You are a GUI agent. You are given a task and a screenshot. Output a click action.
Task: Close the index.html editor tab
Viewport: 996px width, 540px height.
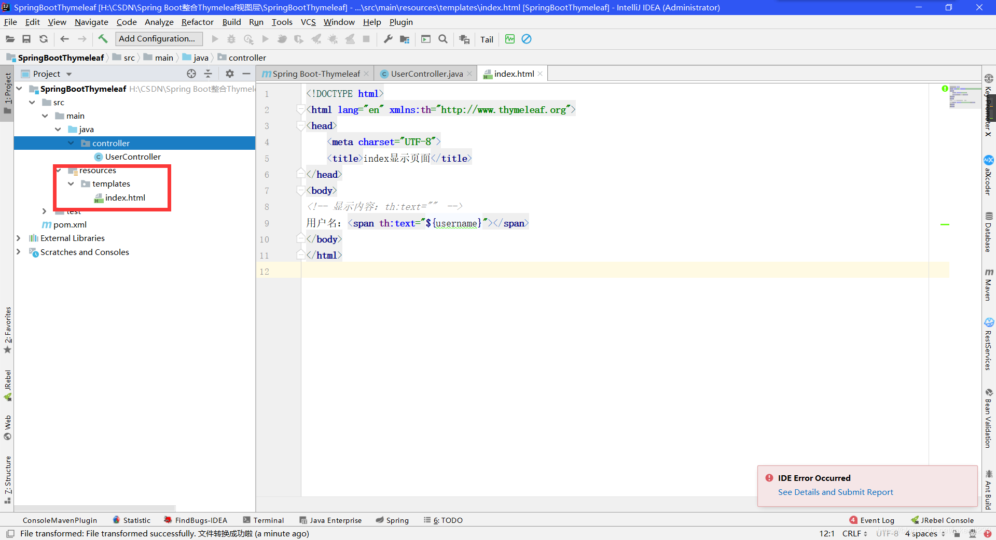pyautogui.click(x=540, y=74)
